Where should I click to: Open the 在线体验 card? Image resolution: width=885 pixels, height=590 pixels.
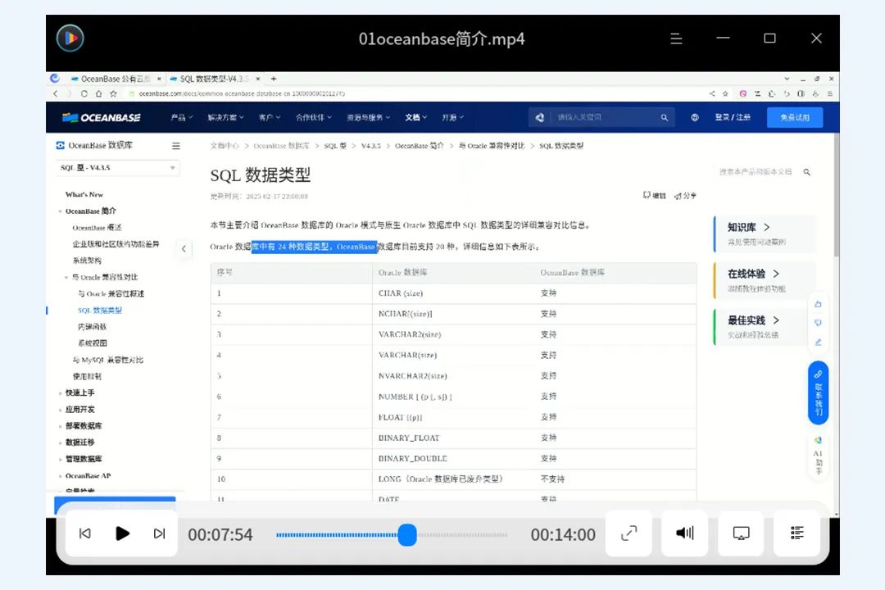pyautogui.click(x=765, y=280)
